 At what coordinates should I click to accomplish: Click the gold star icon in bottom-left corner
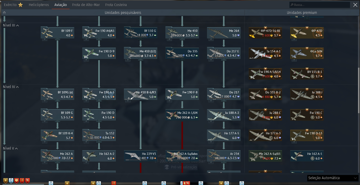(x=5, y=181)
